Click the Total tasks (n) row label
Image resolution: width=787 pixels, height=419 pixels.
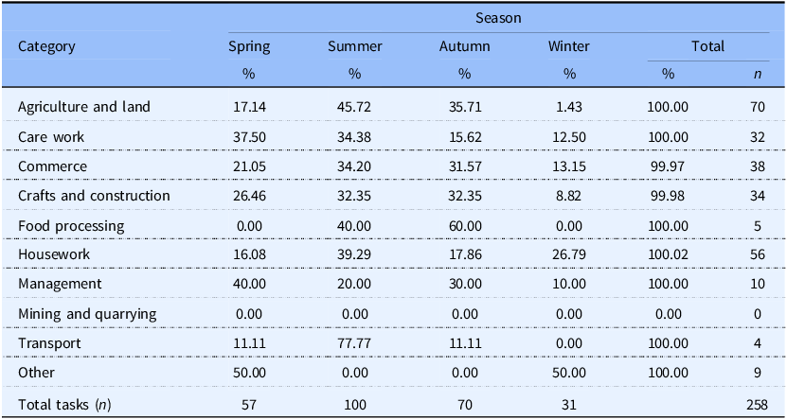pyautogui.click(x=64, y=404)
